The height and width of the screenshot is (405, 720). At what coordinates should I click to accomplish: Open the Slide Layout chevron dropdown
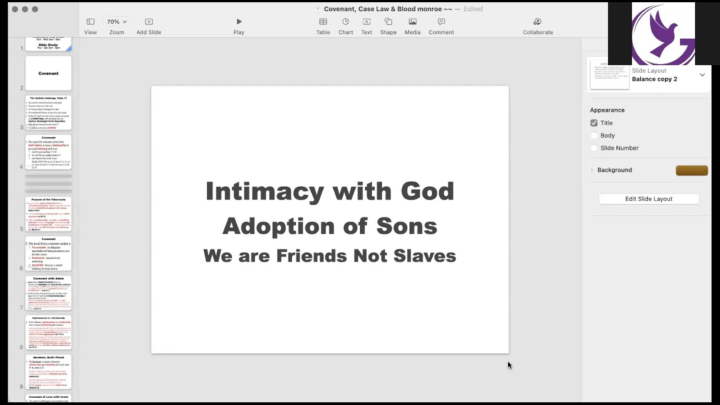coord(702,75)
